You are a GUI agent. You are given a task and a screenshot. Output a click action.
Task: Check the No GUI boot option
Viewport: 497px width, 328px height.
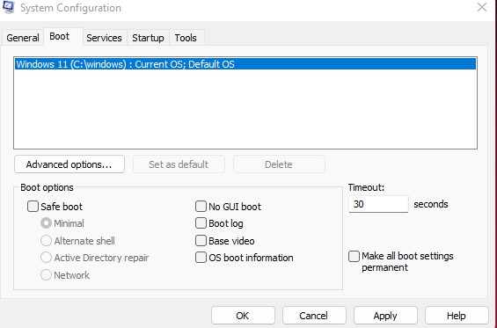pos(201,207)
